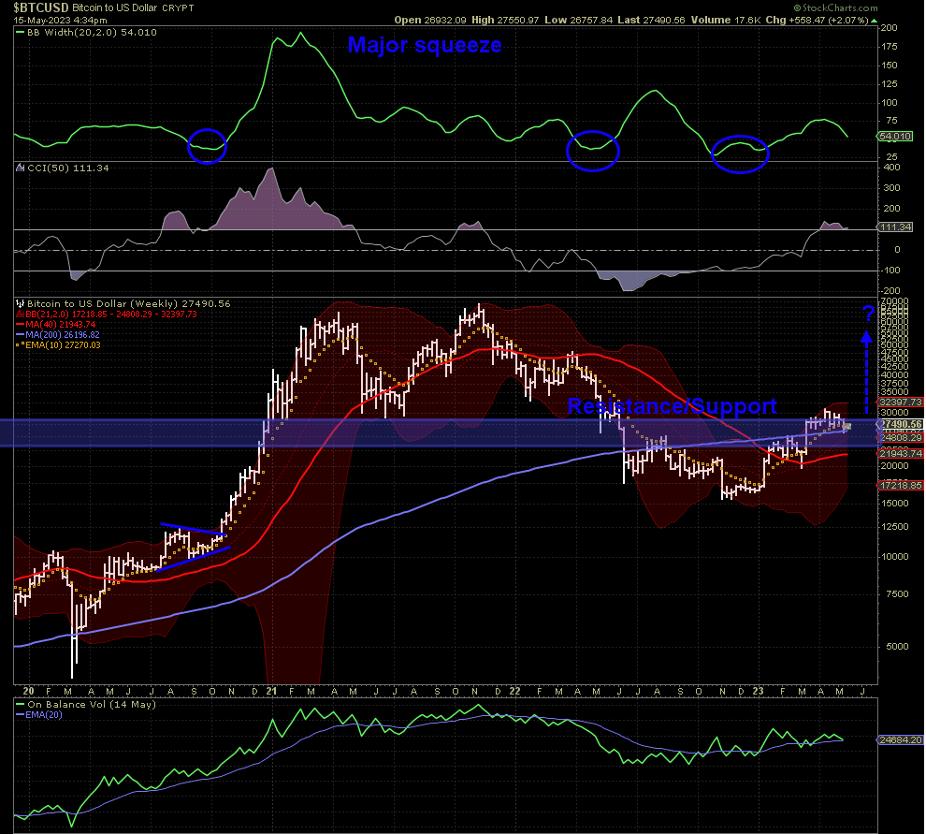Click the 'Major squeeze' chart label
926x834 pixels.
(x=425, y=45)
